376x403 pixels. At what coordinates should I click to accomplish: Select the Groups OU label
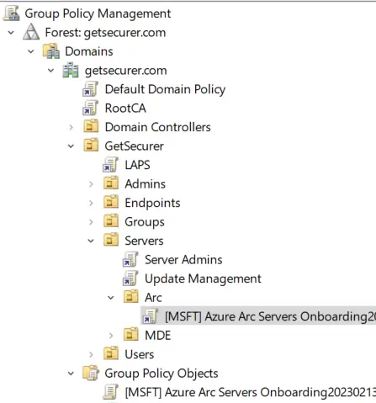pyautogui.click(x=145, y=222)
